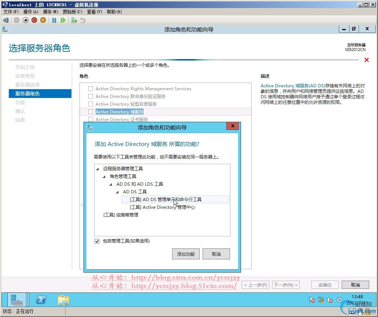Click the 上一步(P) button
Viewport: 378px width, 317px height.
click(256, 285)
